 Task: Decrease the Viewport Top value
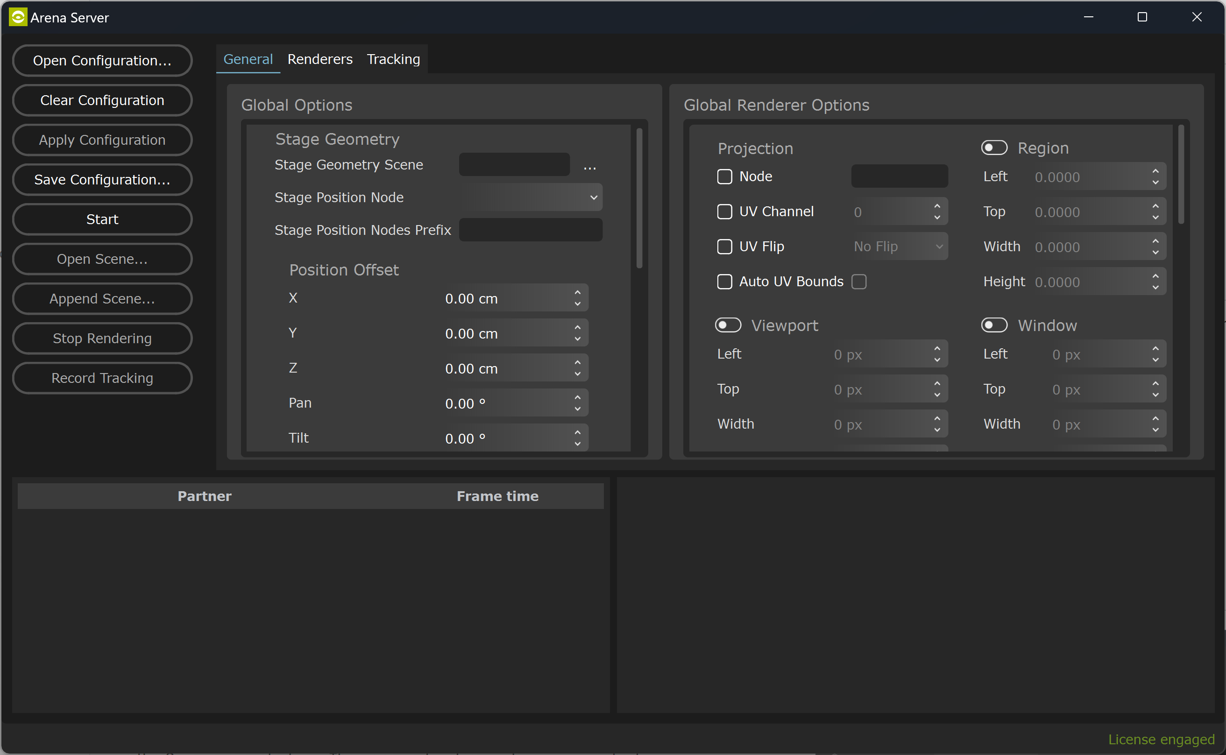tap(937, 395)
